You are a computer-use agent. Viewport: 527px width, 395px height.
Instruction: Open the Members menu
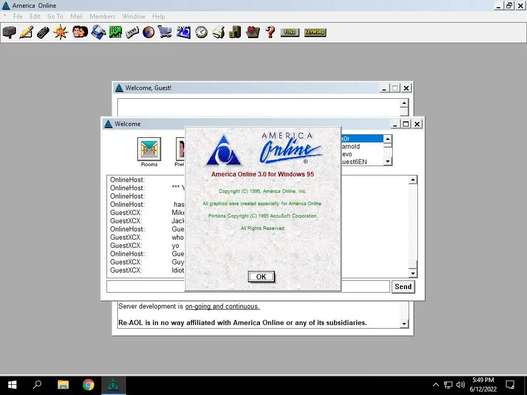pyautogui.click(x=102, y=16)
